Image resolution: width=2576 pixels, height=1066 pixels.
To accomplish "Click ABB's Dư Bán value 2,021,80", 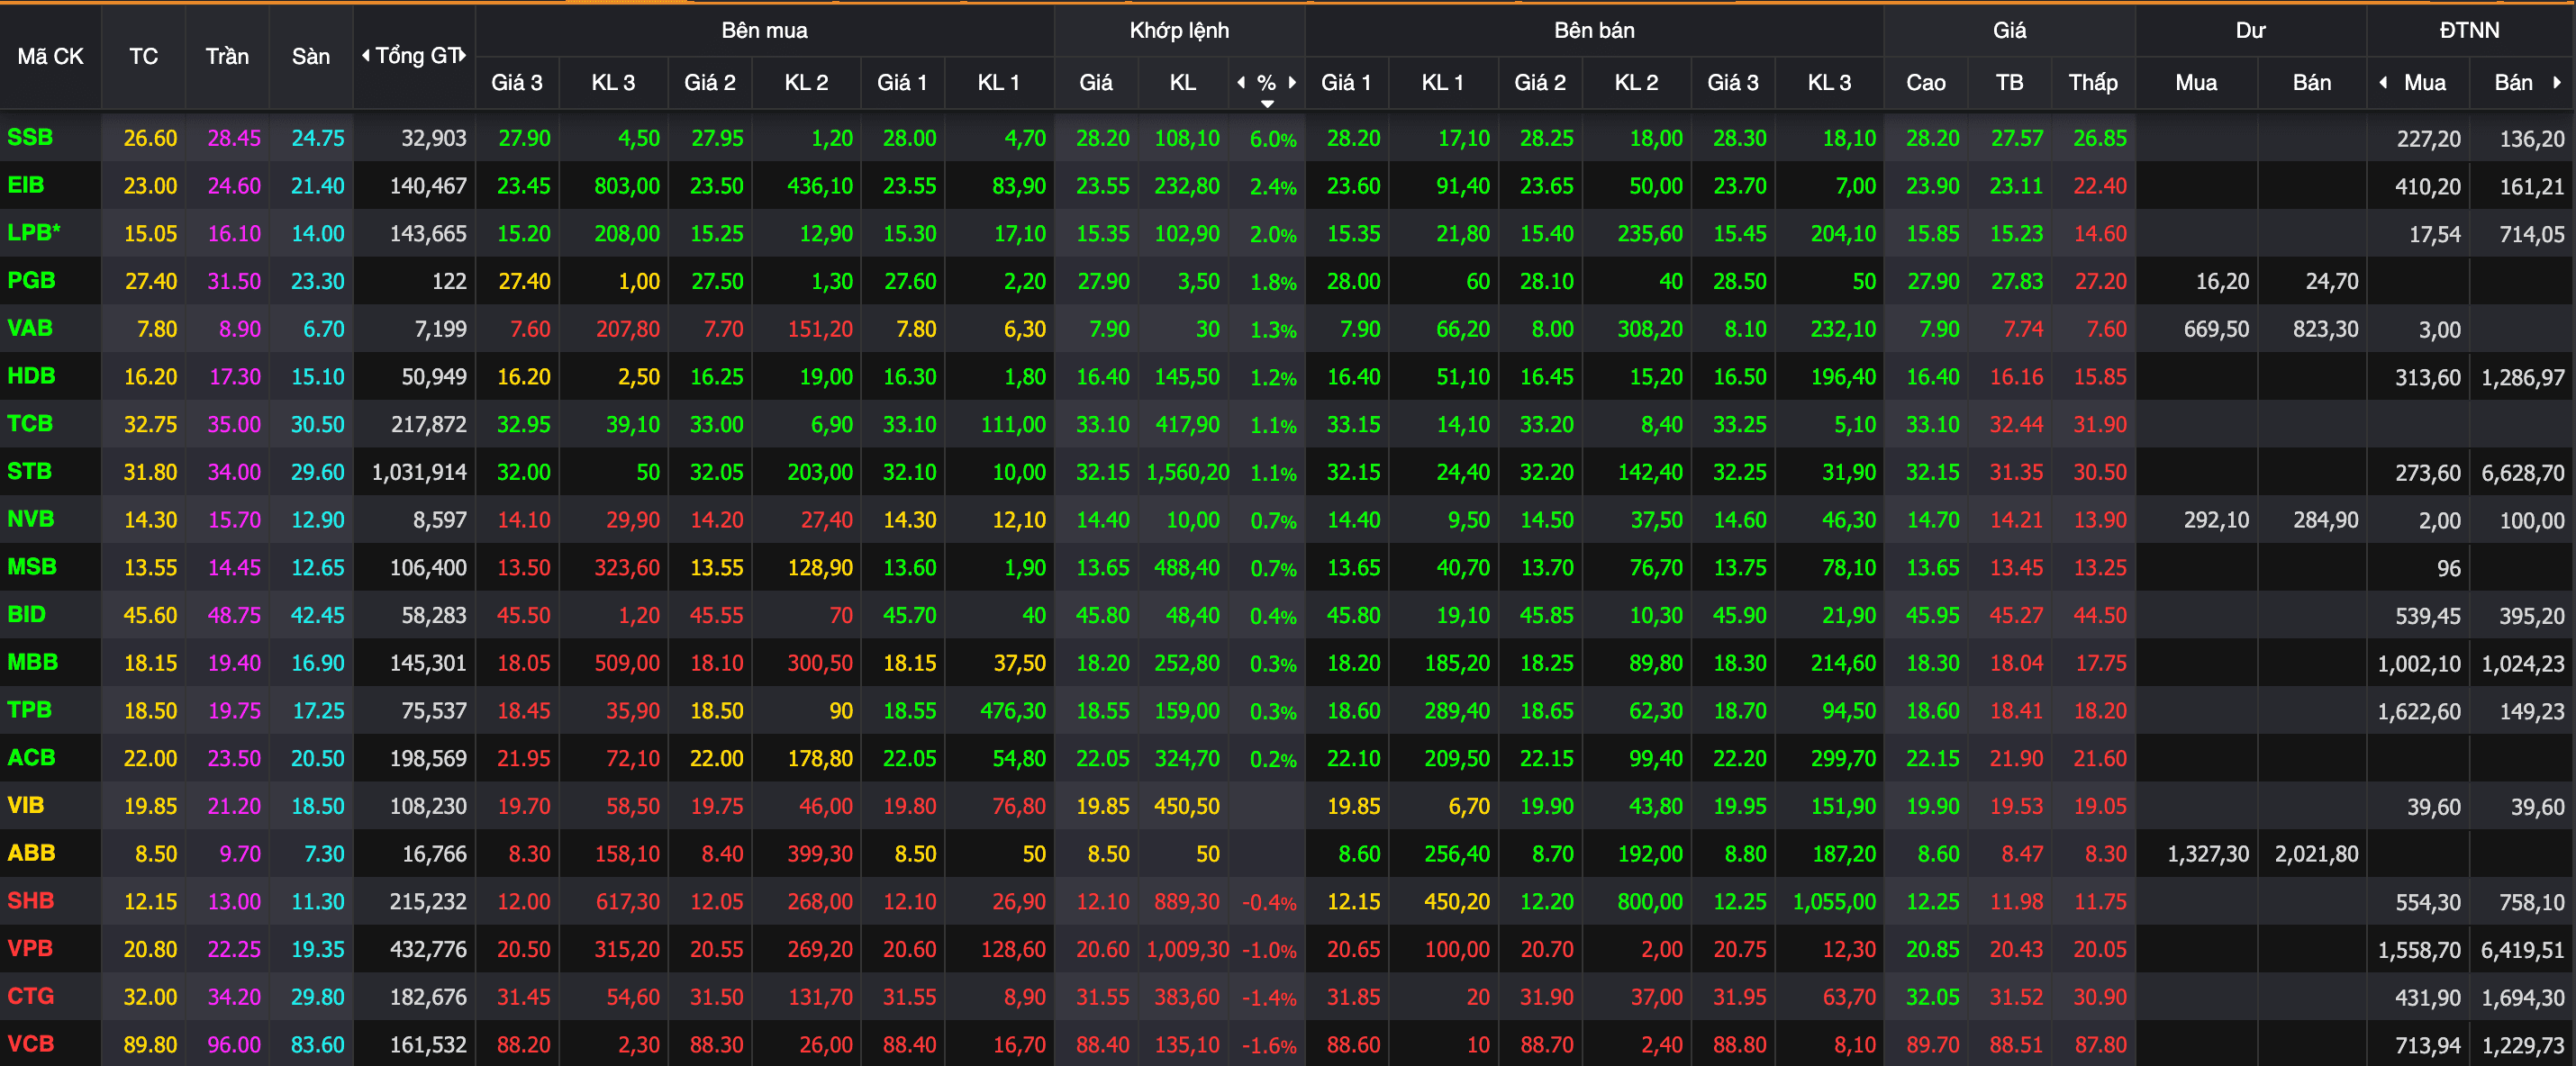I will coord(2316,854).
